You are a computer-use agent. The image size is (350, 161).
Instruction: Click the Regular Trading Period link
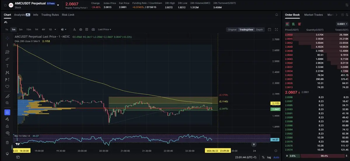coord(76,8)
